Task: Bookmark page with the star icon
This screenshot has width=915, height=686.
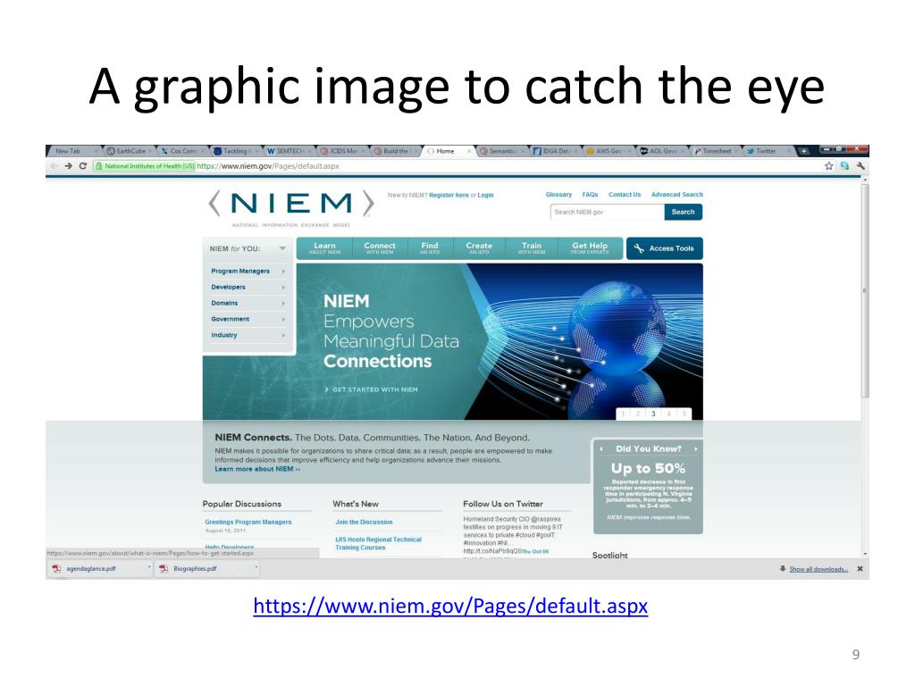Action: [x=828, y=166]
